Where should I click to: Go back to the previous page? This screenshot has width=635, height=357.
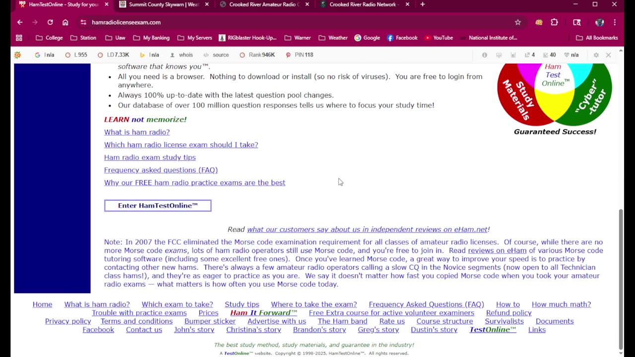[20, 22]
